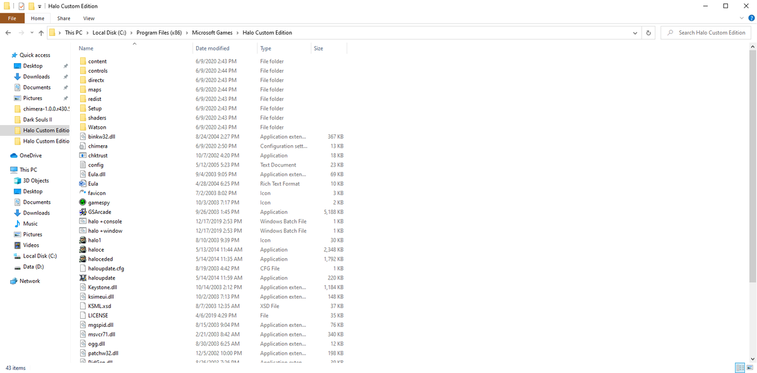Select the haloce application icon
The image size is (757, 373).
(x=83, y=249)
